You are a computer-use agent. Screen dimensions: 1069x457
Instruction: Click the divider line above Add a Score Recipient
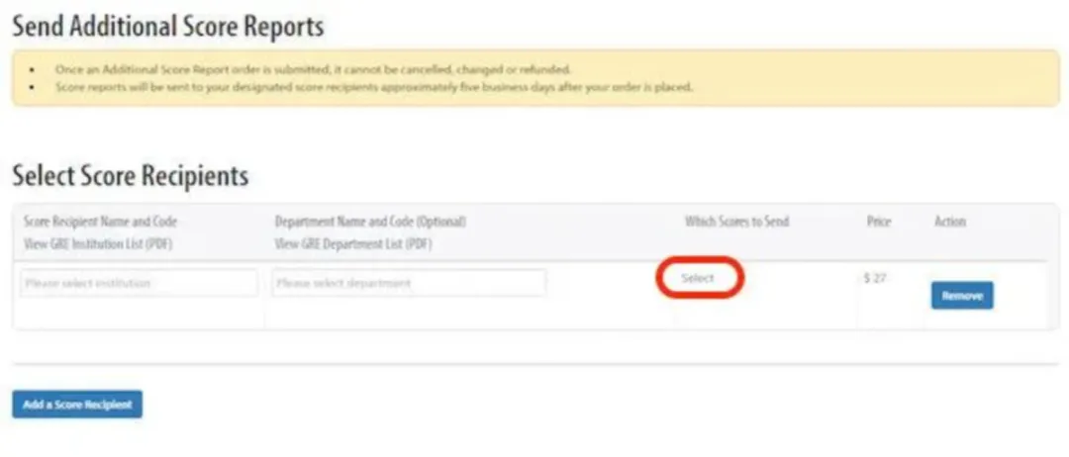point(534,364)
